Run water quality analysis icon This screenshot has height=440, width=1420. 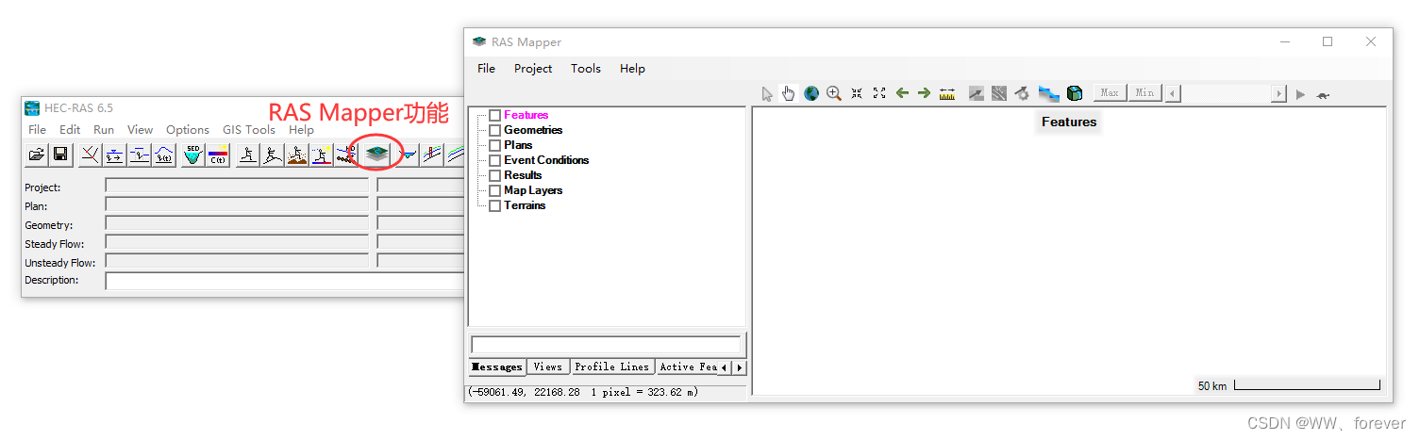coord(322,155)
